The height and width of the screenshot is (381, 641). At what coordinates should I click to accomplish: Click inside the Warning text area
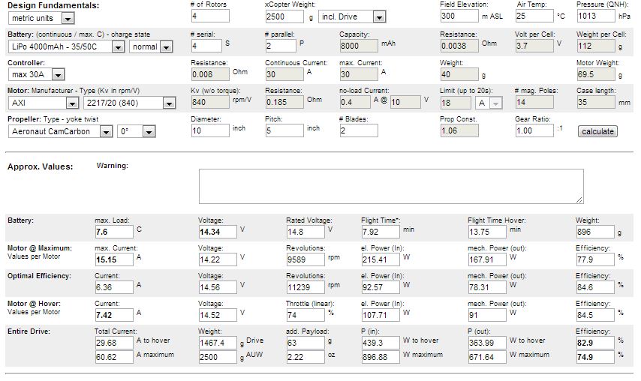point(391,186)
